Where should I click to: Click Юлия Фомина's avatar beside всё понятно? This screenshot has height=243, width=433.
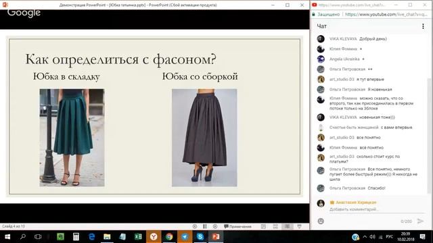(321, 148)
